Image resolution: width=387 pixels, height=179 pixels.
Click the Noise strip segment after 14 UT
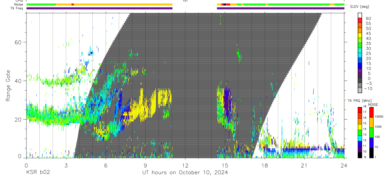[281, 4]
